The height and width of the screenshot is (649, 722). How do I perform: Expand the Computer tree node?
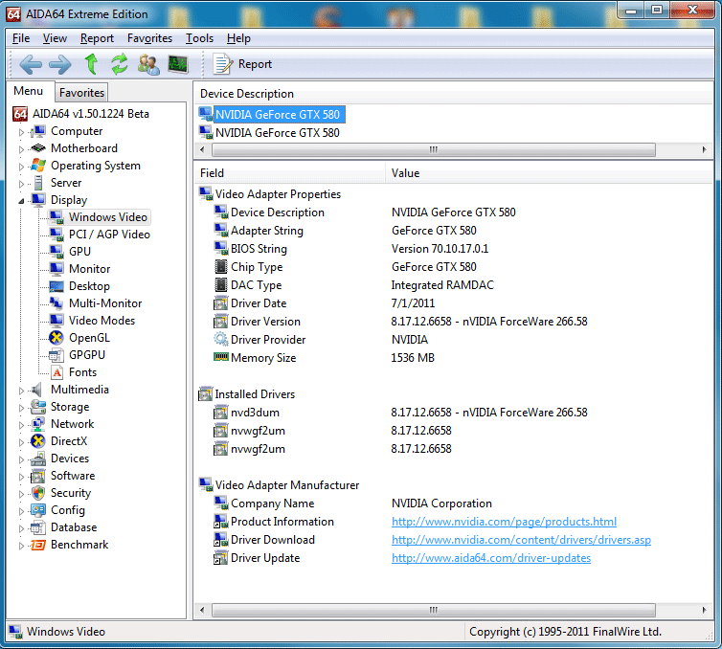[21, 132]
